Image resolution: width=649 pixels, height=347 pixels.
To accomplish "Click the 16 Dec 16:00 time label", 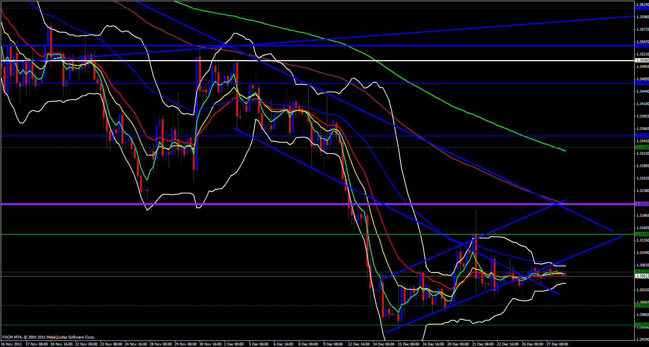I will click(433, 344).
